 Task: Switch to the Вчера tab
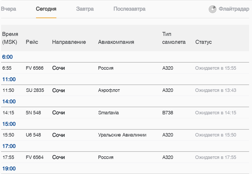tap(8, 9)
